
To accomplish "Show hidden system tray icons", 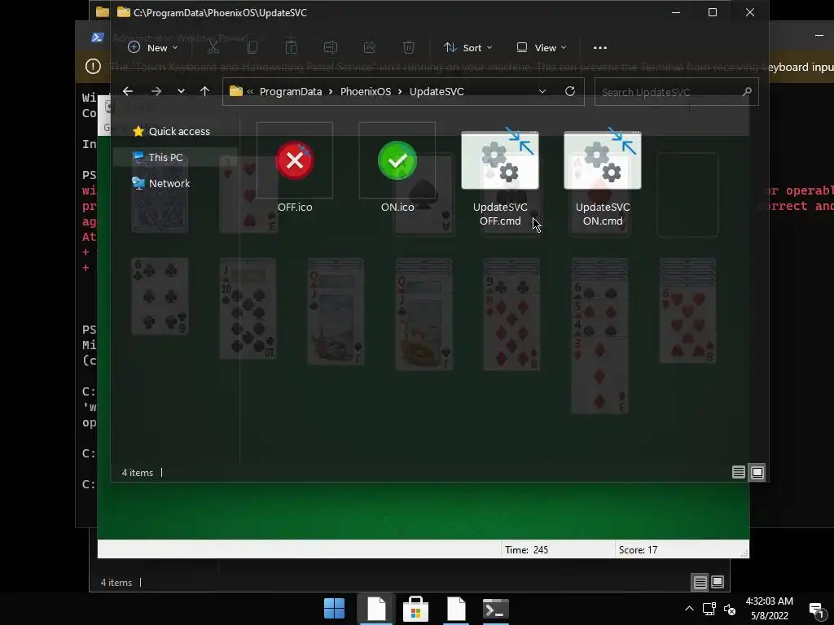I will pyautogui.click(x=689, y=609).
